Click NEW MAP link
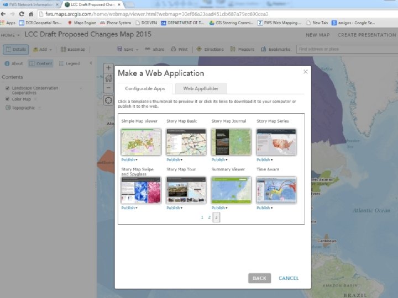Image resolution: width=398 pixels, height=298 pixels. (317, 35)
